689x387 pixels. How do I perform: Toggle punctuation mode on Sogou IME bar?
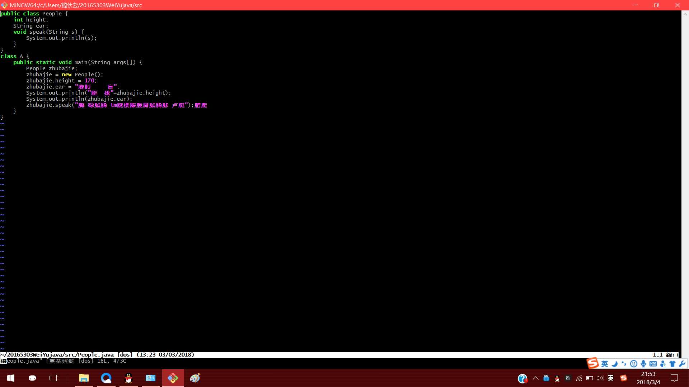point(624,364)
